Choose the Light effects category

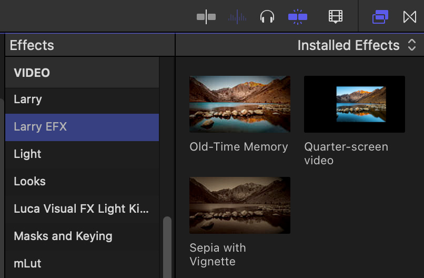(x=27, y=154)
